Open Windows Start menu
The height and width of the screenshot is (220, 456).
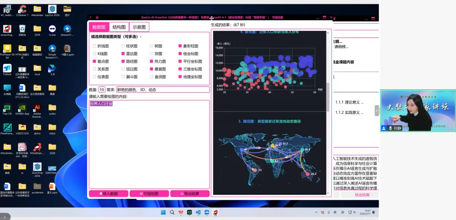click(163, 212)
